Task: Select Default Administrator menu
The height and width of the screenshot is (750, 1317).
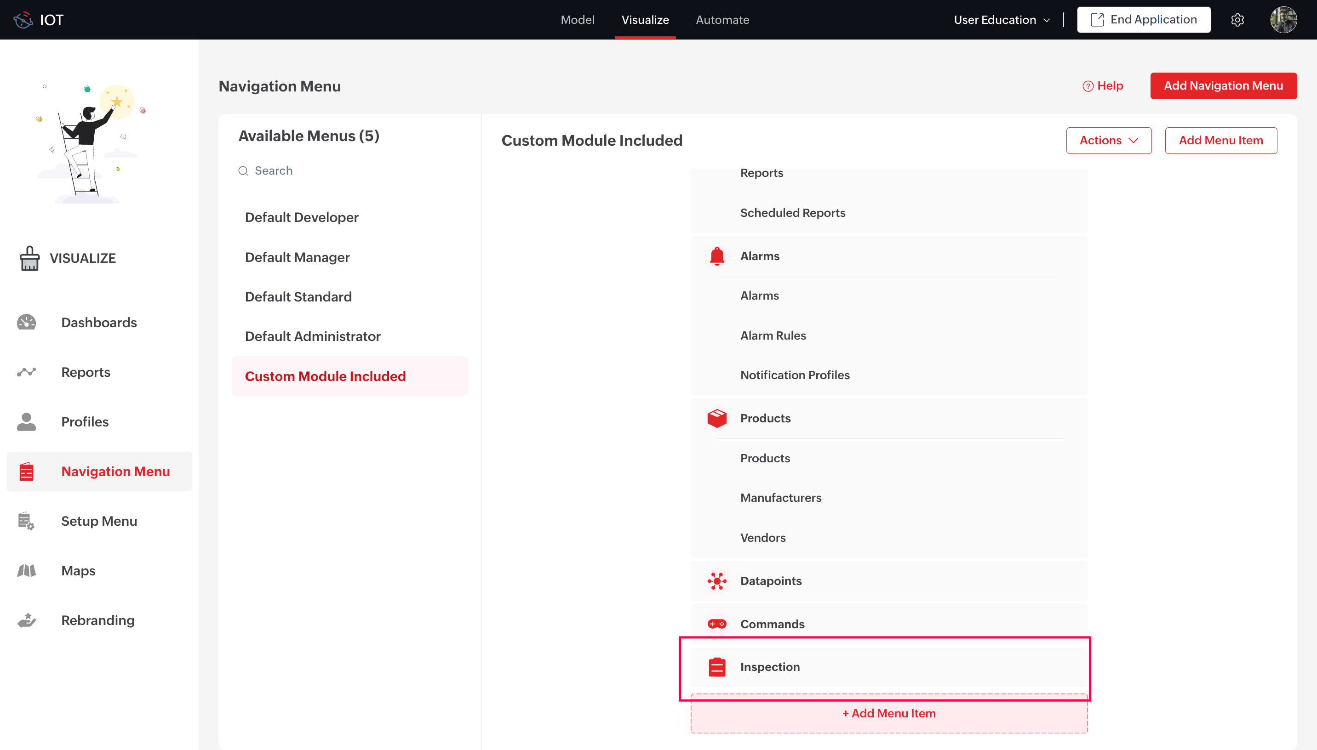Action: [312, 336]
